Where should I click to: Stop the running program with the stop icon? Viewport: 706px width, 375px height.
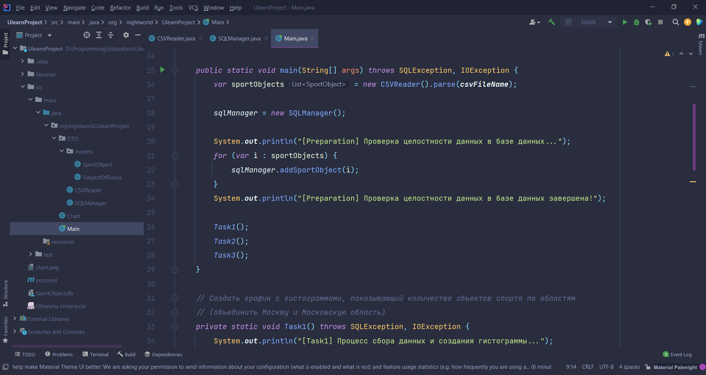[x=660, y=22]
